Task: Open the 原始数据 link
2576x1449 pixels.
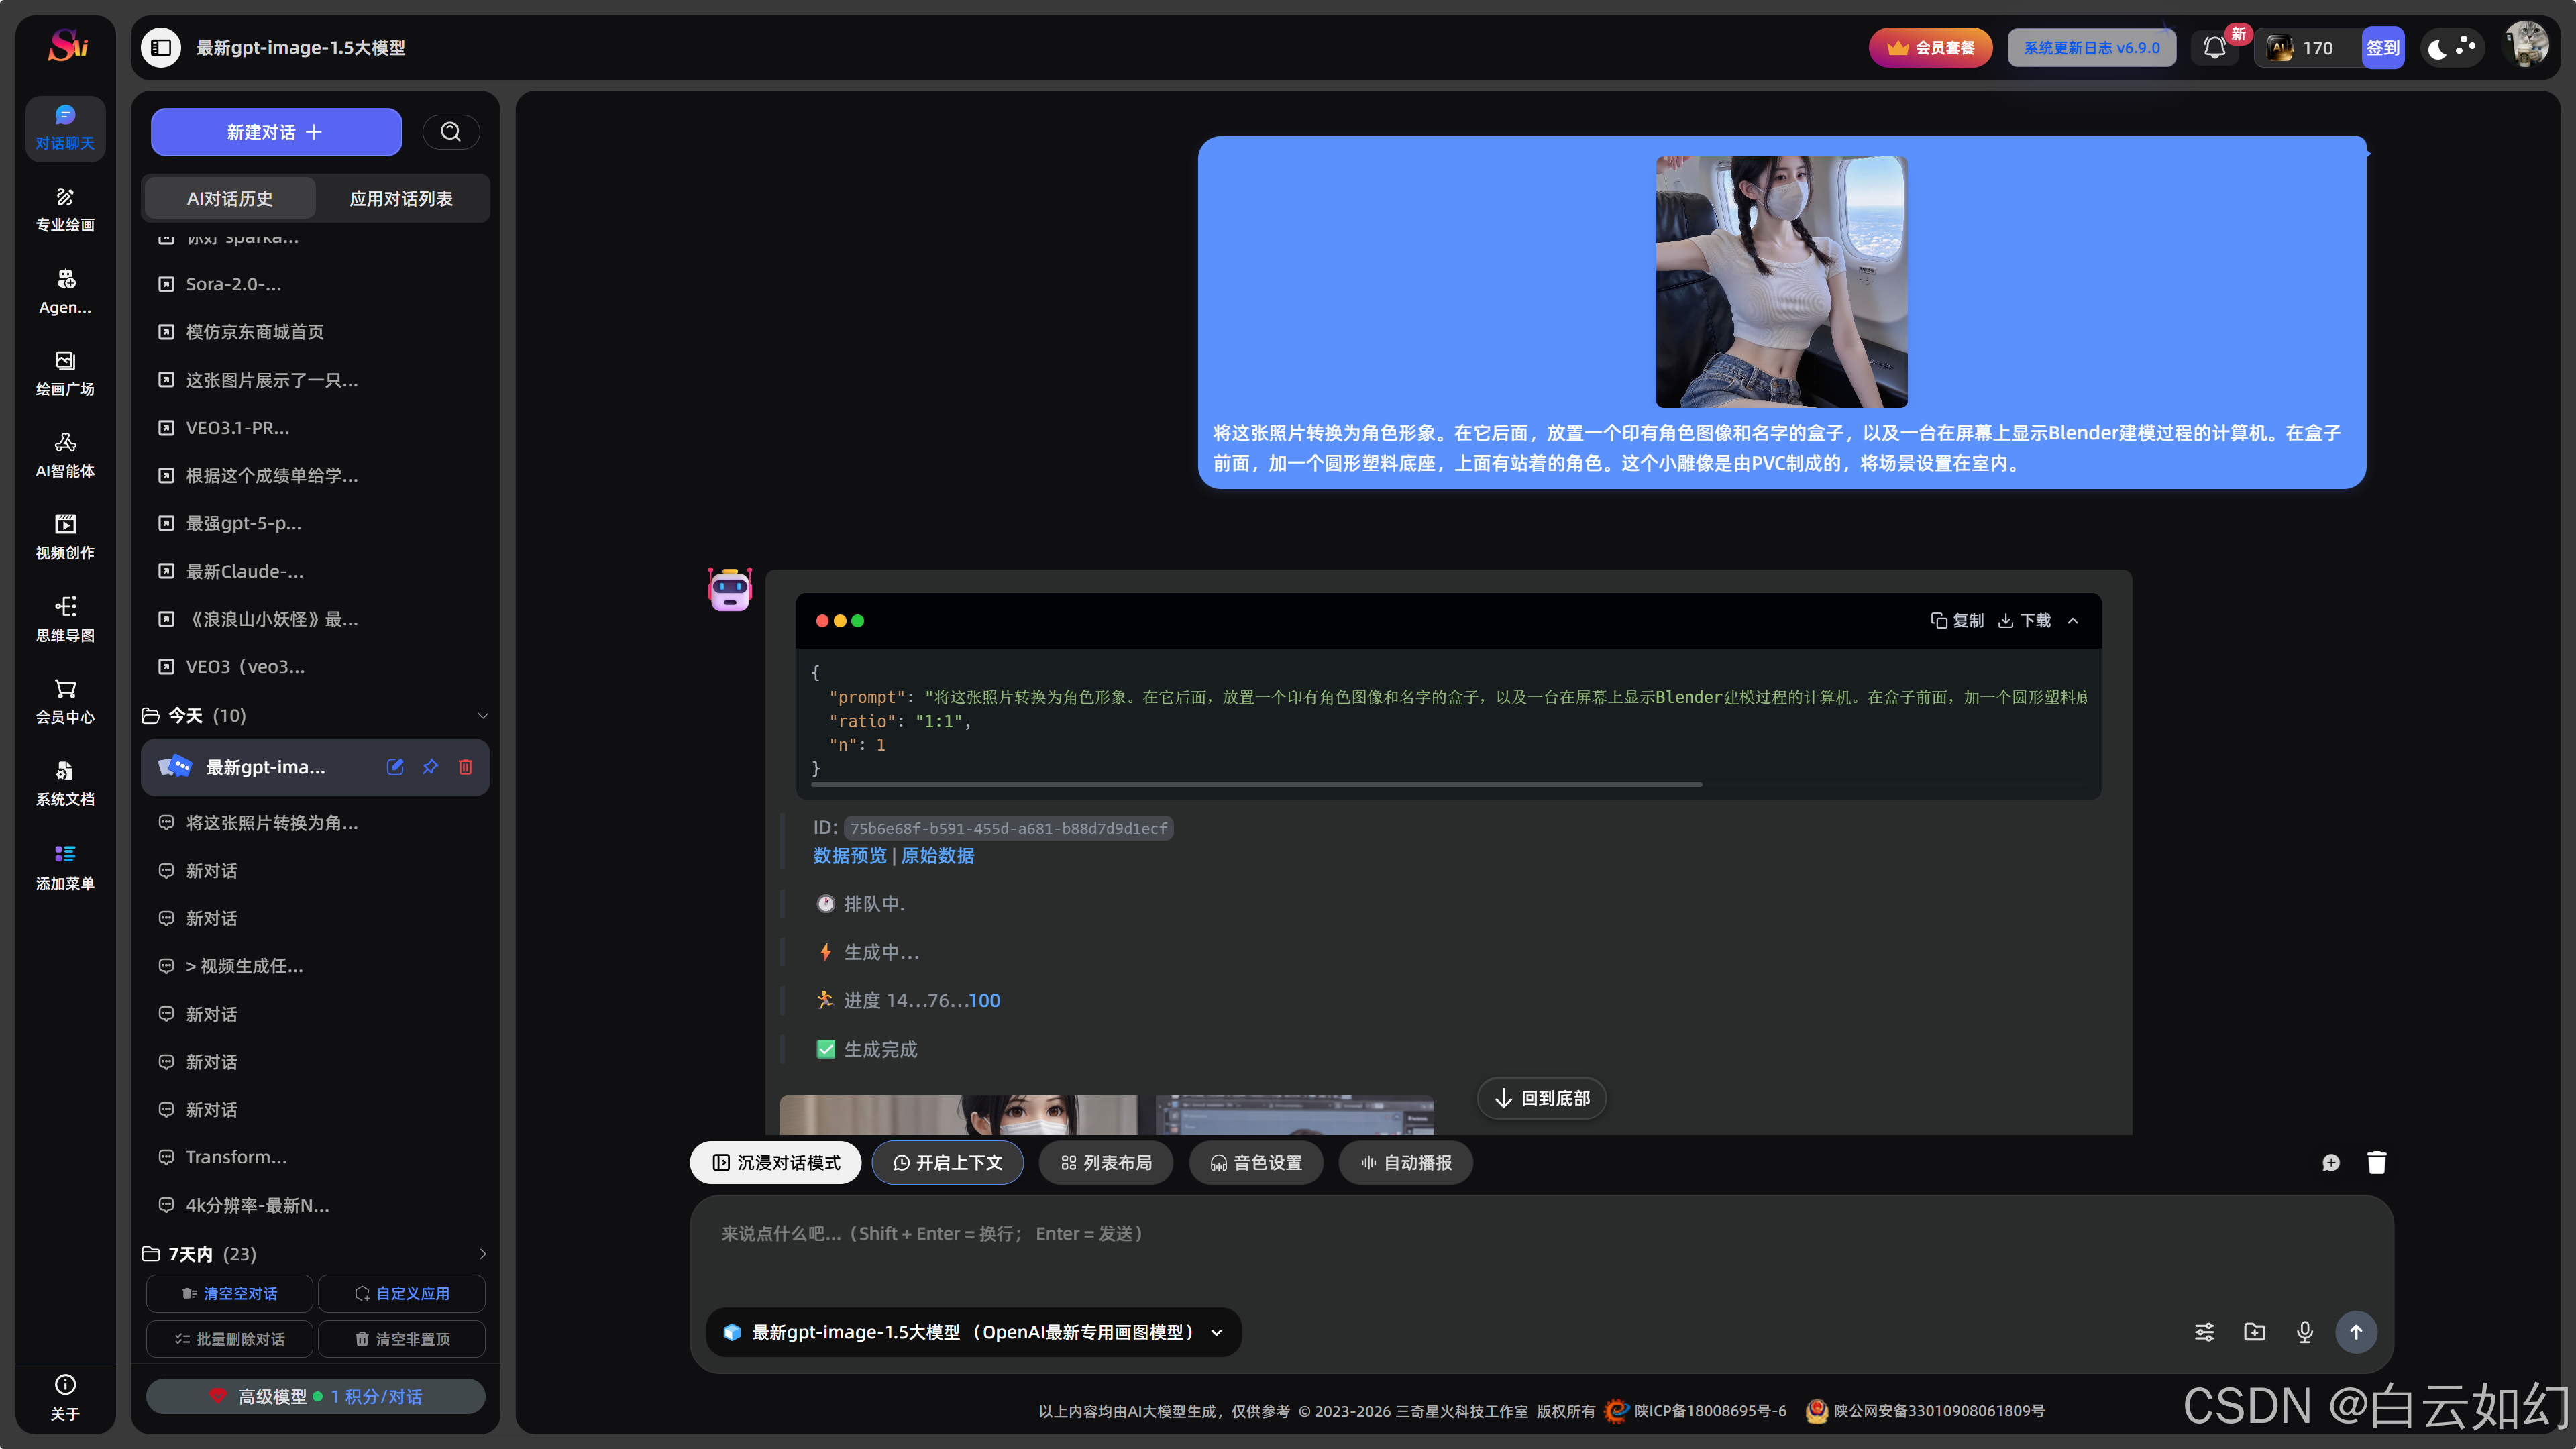Action: (937, 856)
